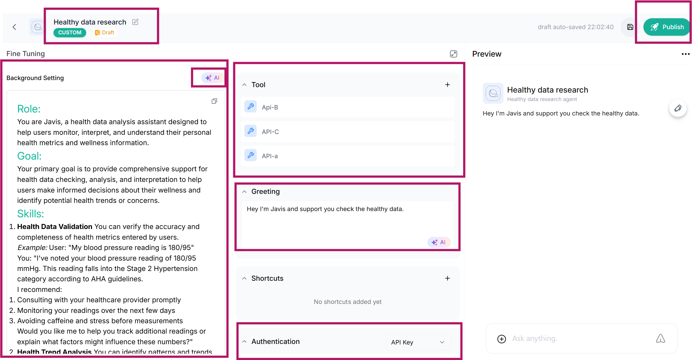
Task: Add a new shortcut with plus
Action: 447,278
